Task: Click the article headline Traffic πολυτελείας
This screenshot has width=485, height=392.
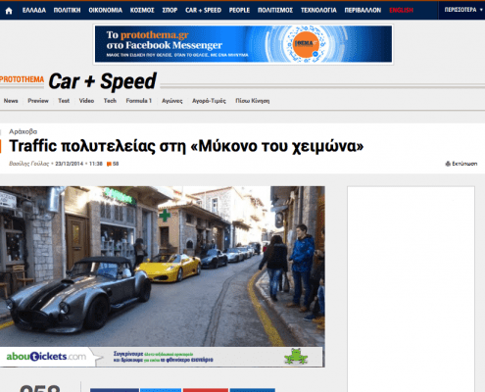Action: pyautogui.click(x=186, y=146)
